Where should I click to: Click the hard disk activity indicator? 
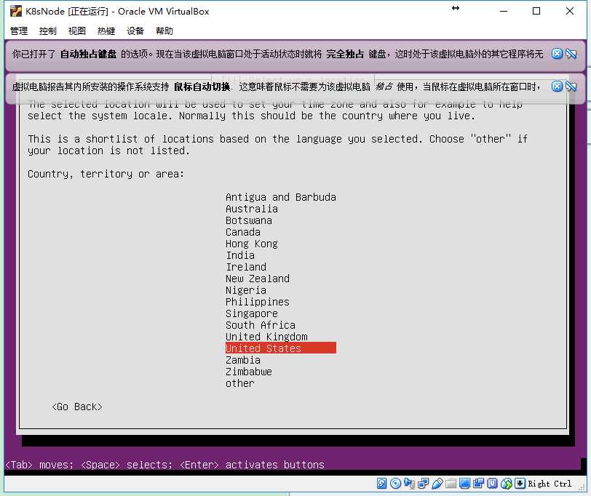coord(381,484)
